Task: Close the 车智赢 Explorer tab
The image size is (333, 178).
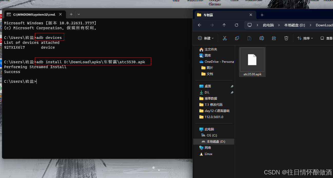Action: [251, 15]
